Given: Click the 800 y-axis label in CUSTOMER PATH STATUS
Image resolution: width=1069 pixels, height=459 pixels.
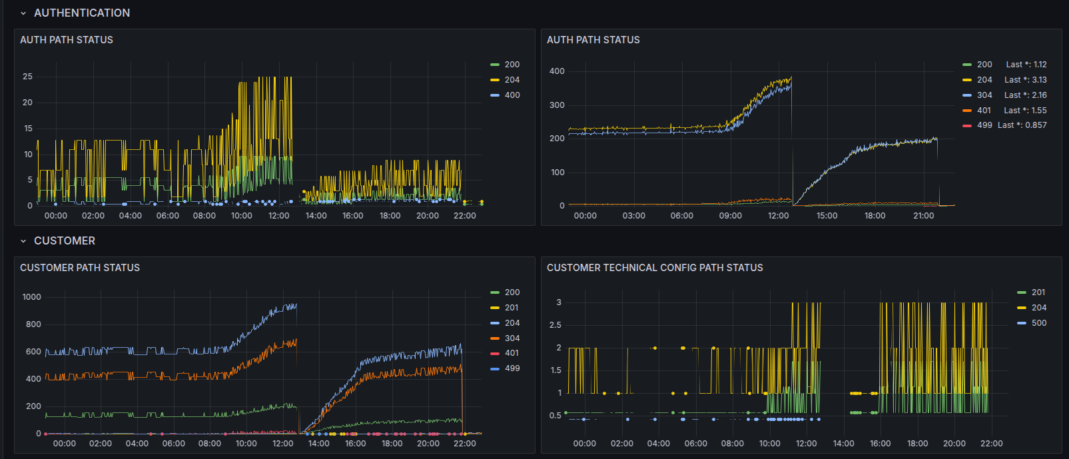Looking at the screenshot, I should click(33, 324).
